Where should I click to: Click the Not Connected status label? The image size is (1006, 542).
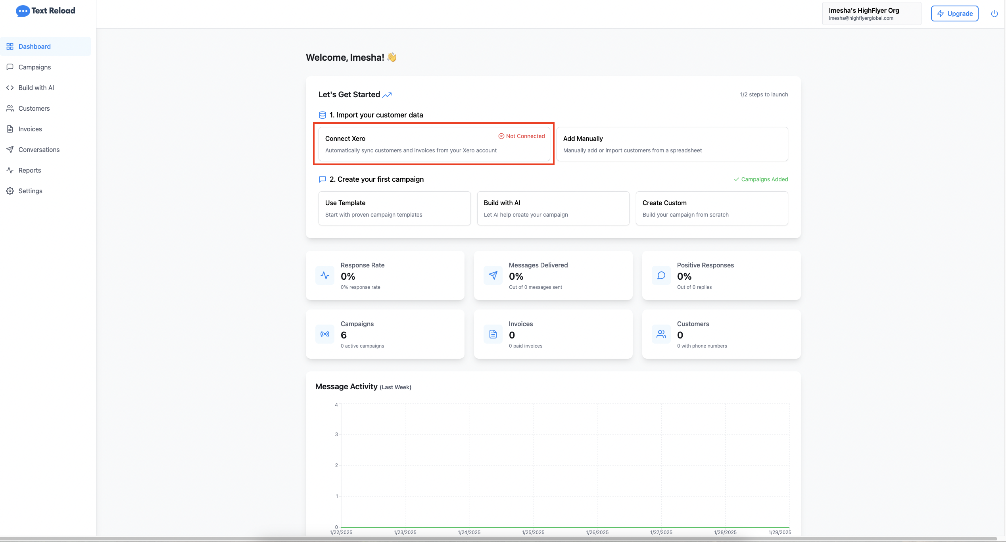[521, 136]
